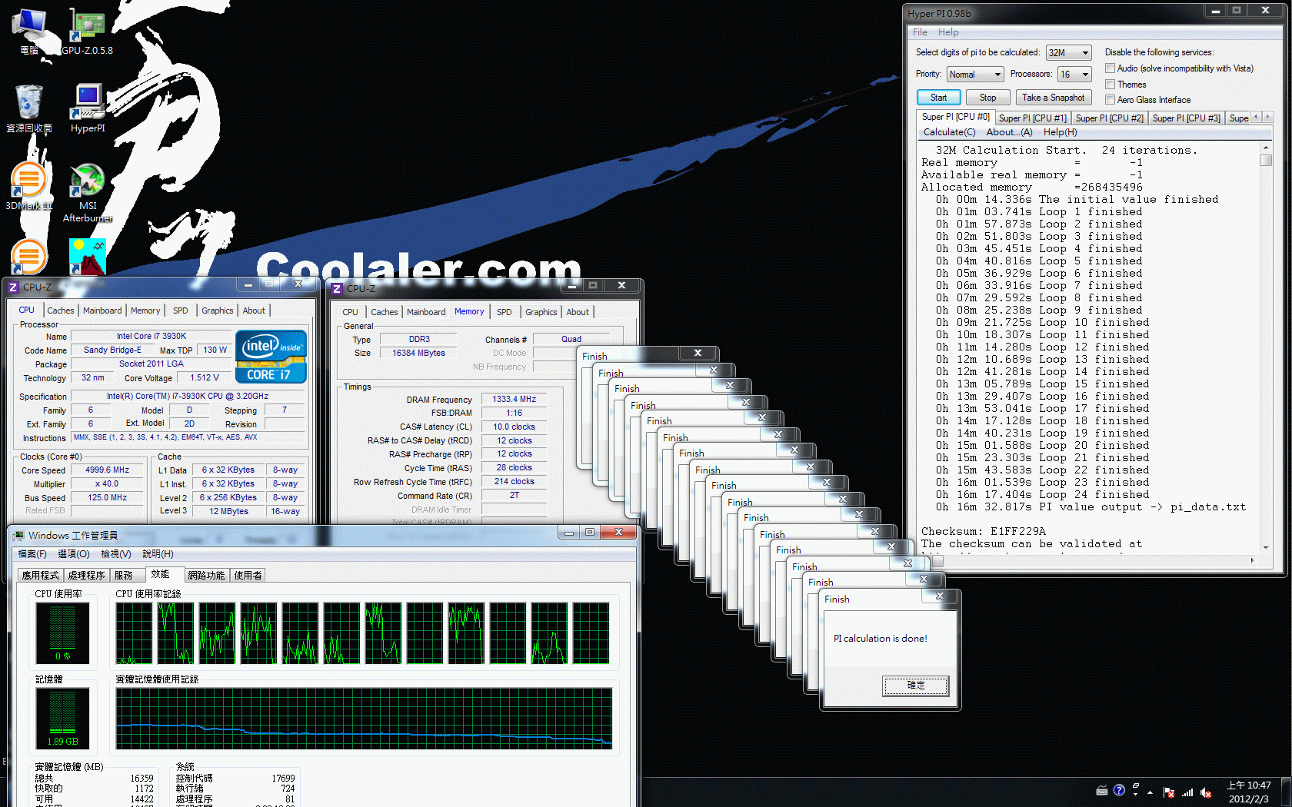This screenshot has width=1292, height=807.
Task: Open Mainboard tab in left CPU-Z window
Action: 102,311
